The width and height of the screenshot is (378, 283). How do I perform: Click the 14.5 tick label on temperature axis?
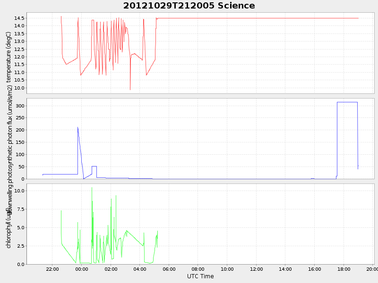click(19, 18)
